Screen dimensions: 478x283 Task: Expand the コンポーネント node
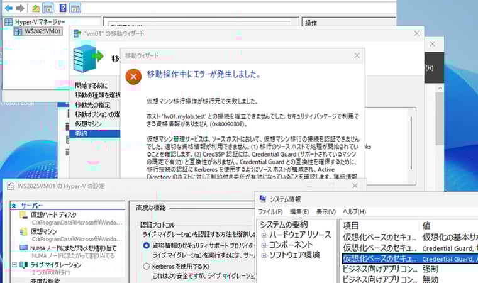pyautogui.click(x=264, y=245)
